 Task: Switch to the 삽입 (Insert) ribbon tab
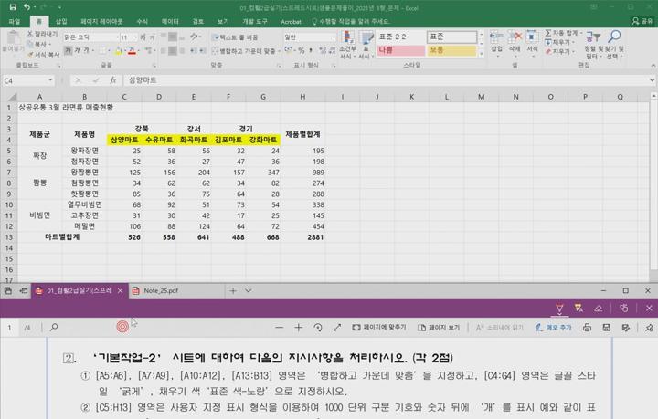click(x=61, y=21)
